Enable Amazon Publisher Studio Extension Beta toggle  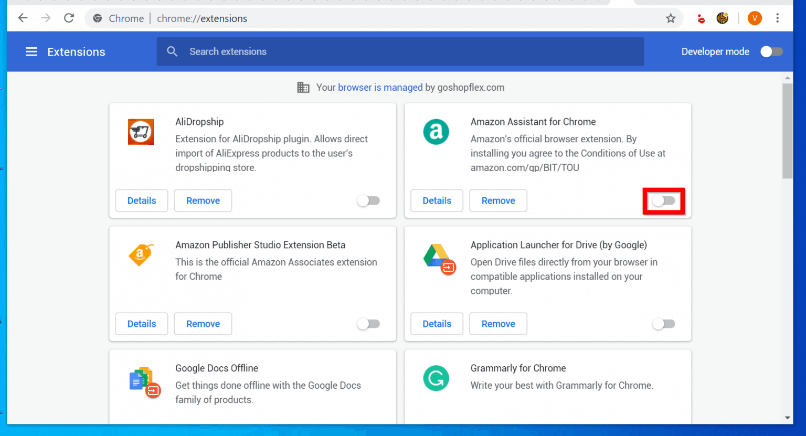pos(368,324)
